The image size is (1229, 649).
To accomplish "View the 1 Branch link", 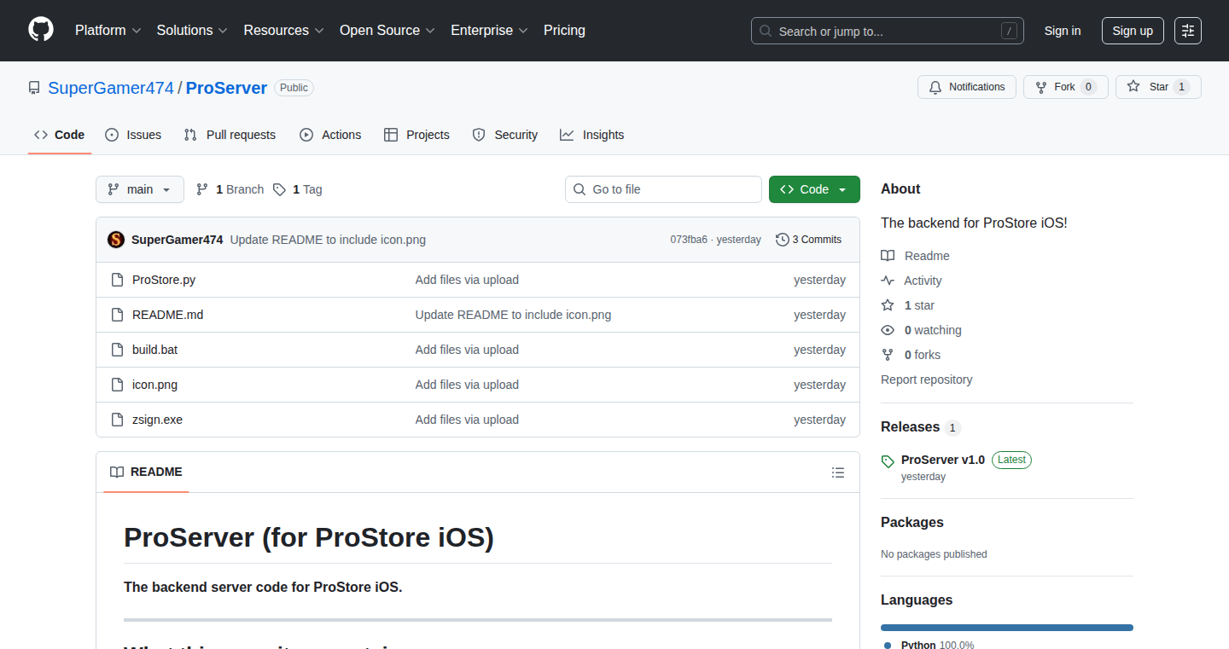I will tap(230, 189).
